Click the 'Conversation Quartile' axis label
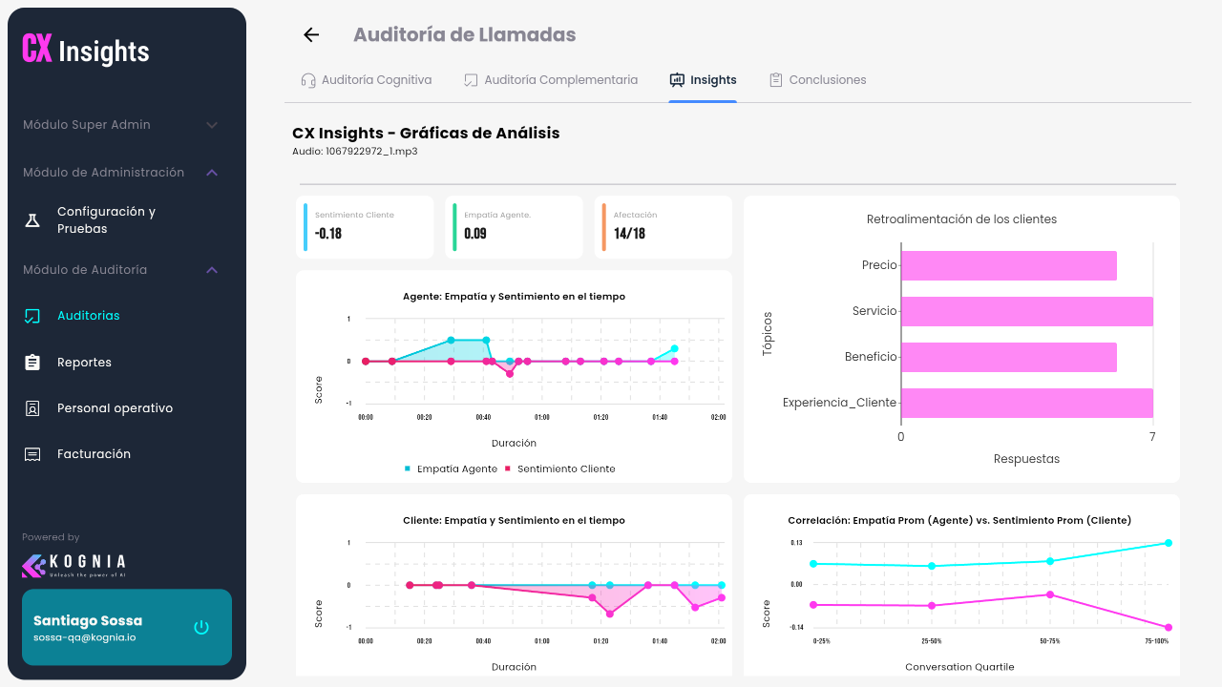The height and width of the screenshot is (687, 1222). [x=959, y=667]
